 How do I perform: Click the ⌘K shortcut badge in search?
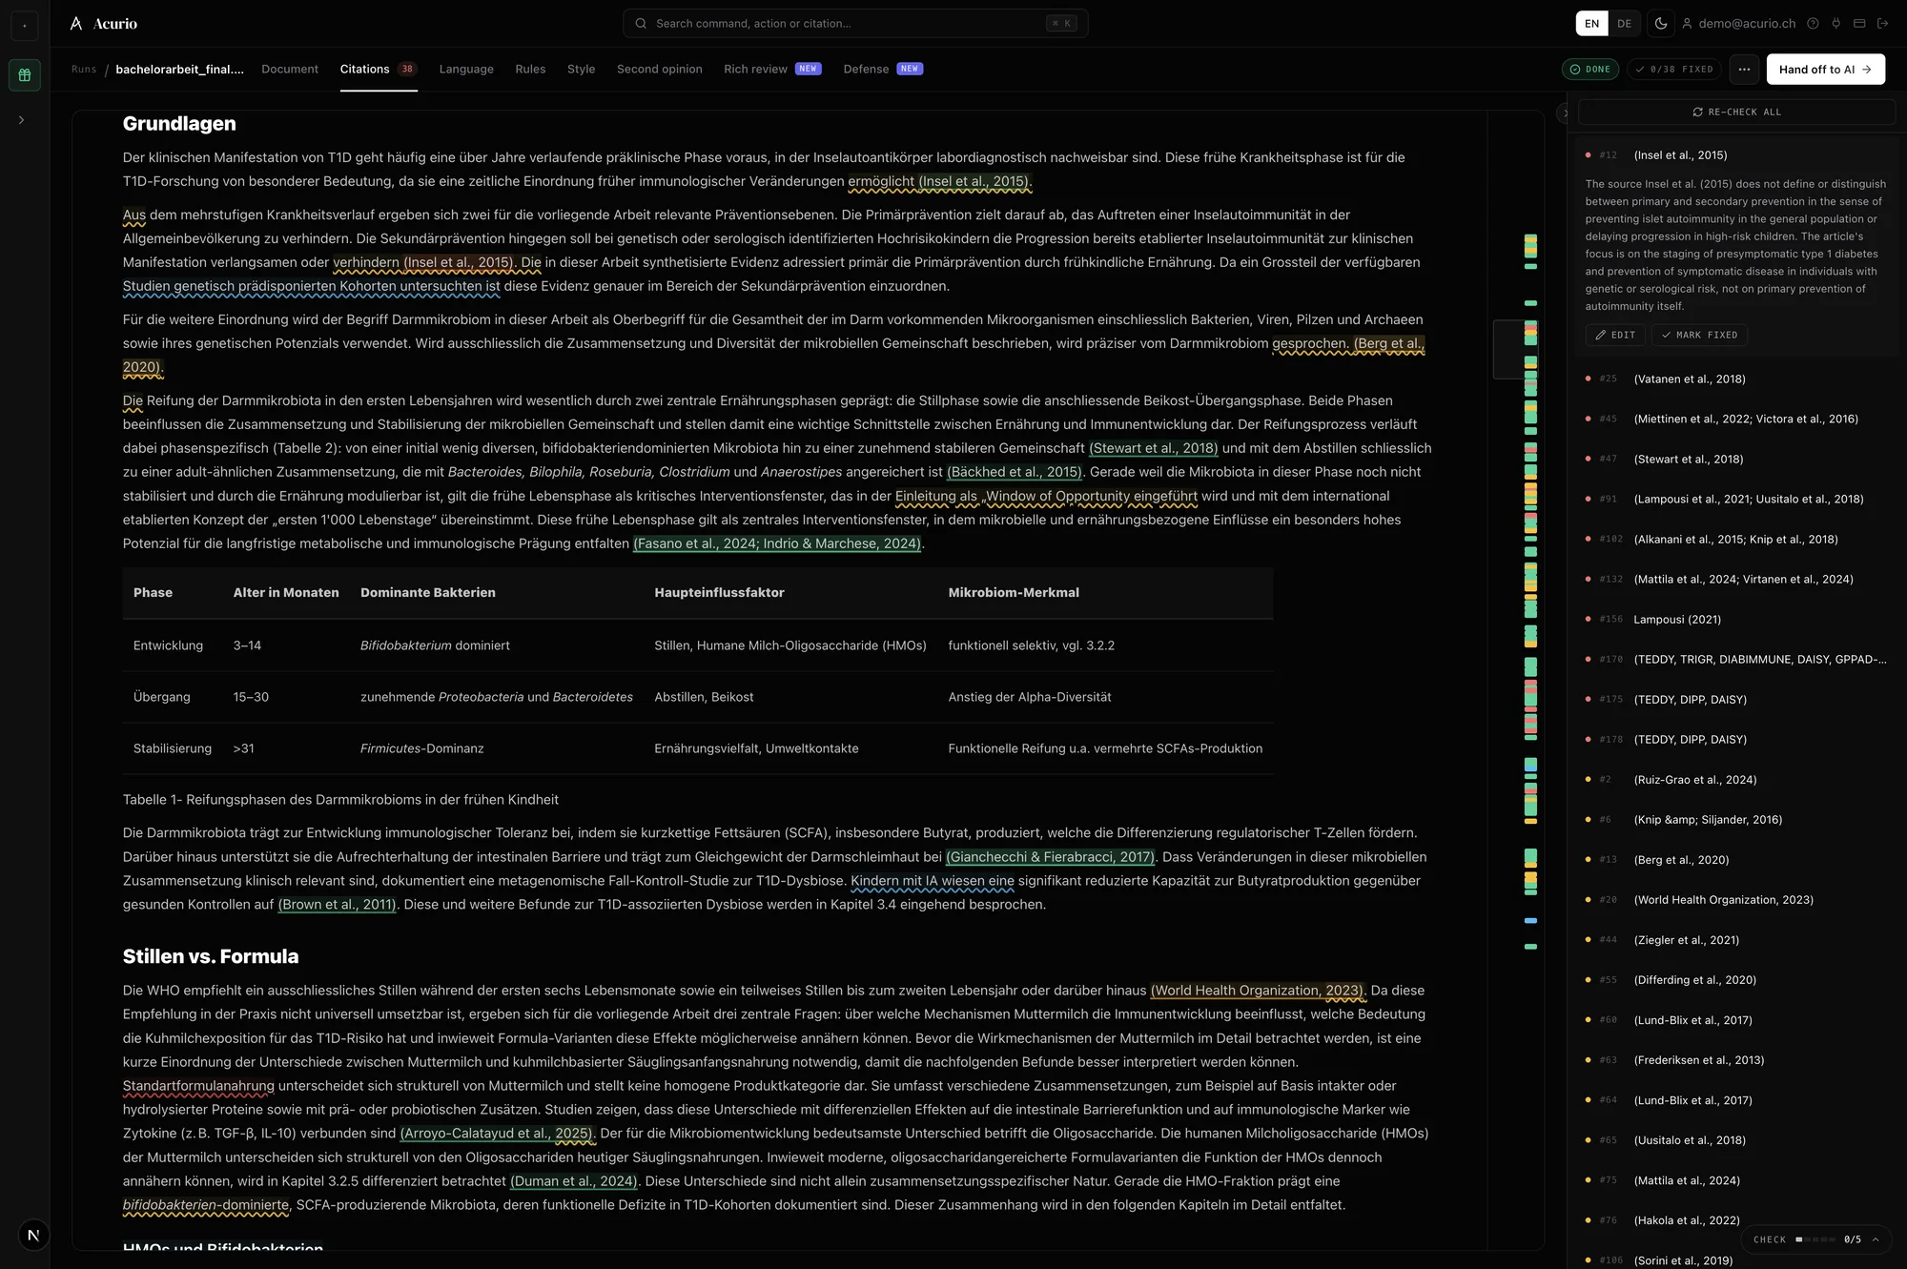pos(1061,24)
